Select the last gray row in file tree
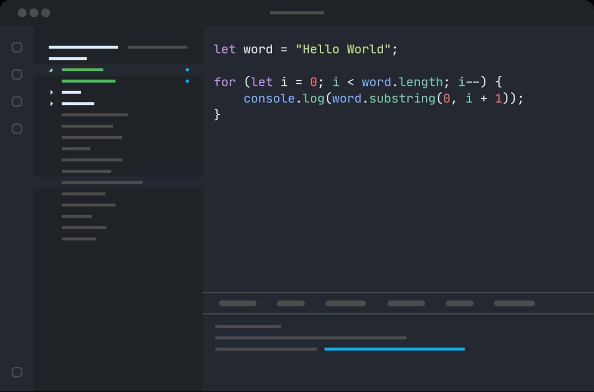Viewport: 594px width, 392px height. click(x=79, y=239)
